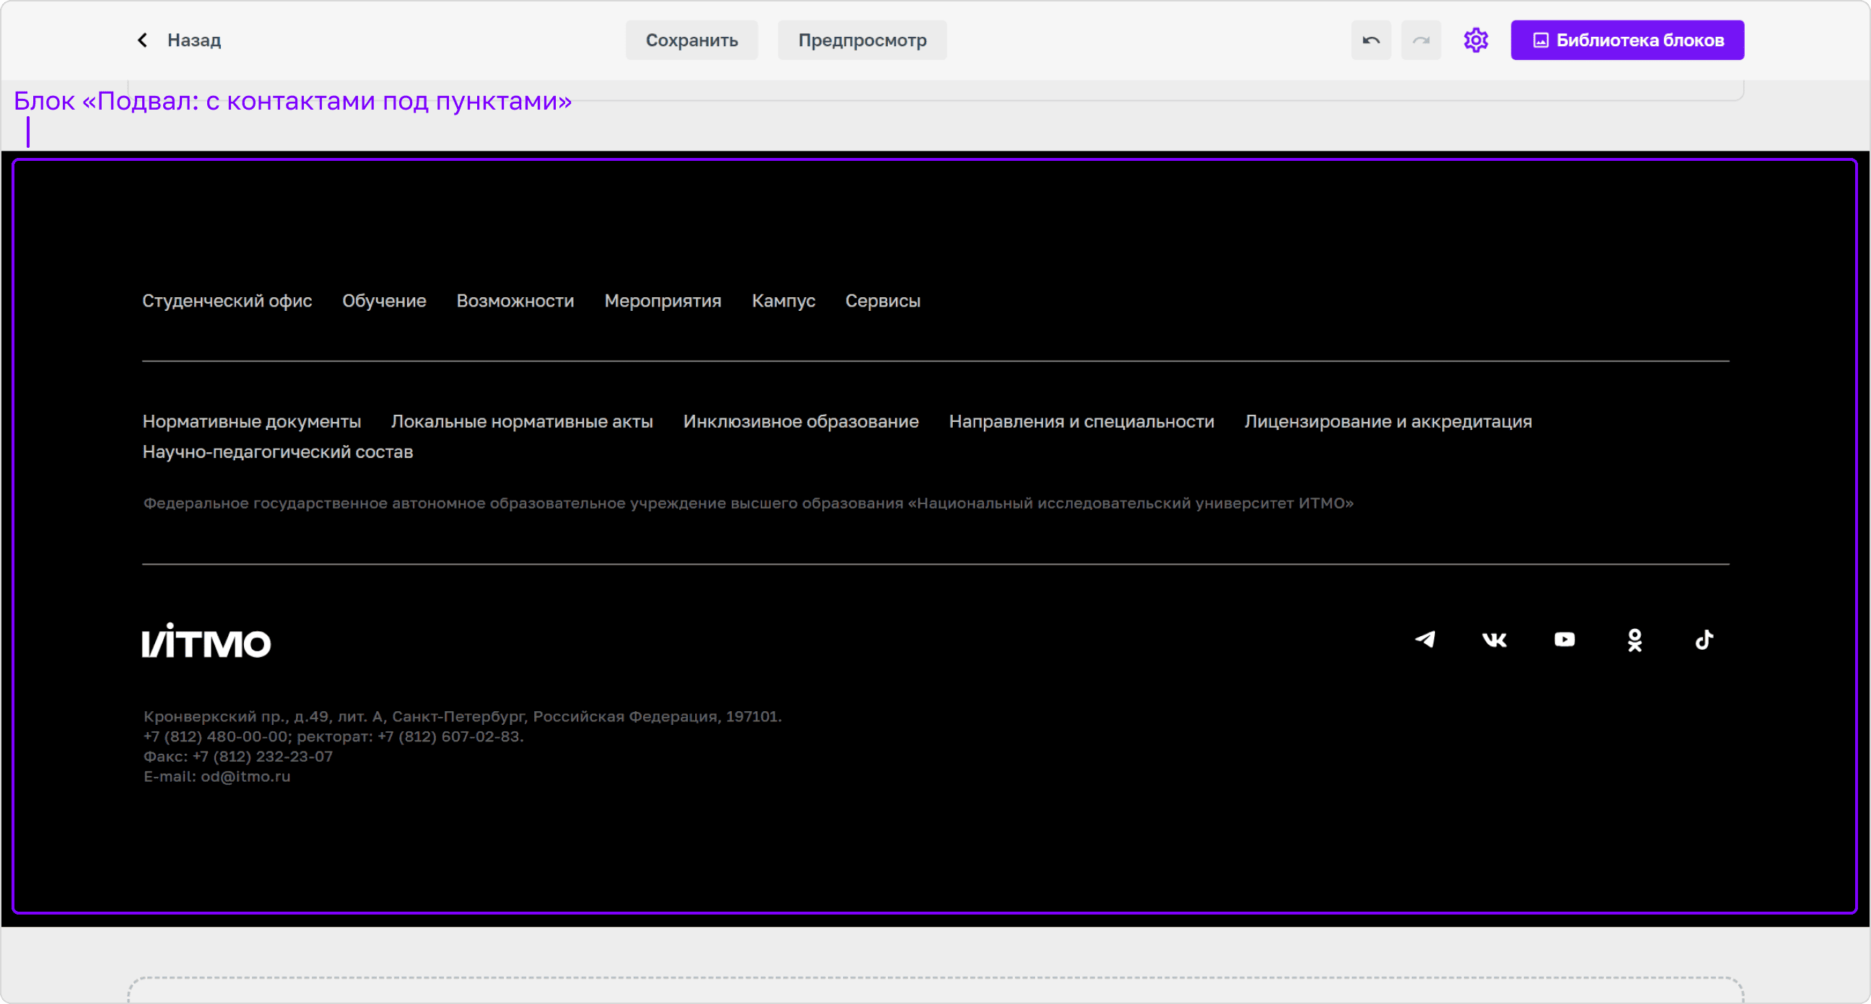The image size is (1871, 1004).
Task: Click the Факс: +7 (812) 232-23-07 line
Action: point(238,756)
